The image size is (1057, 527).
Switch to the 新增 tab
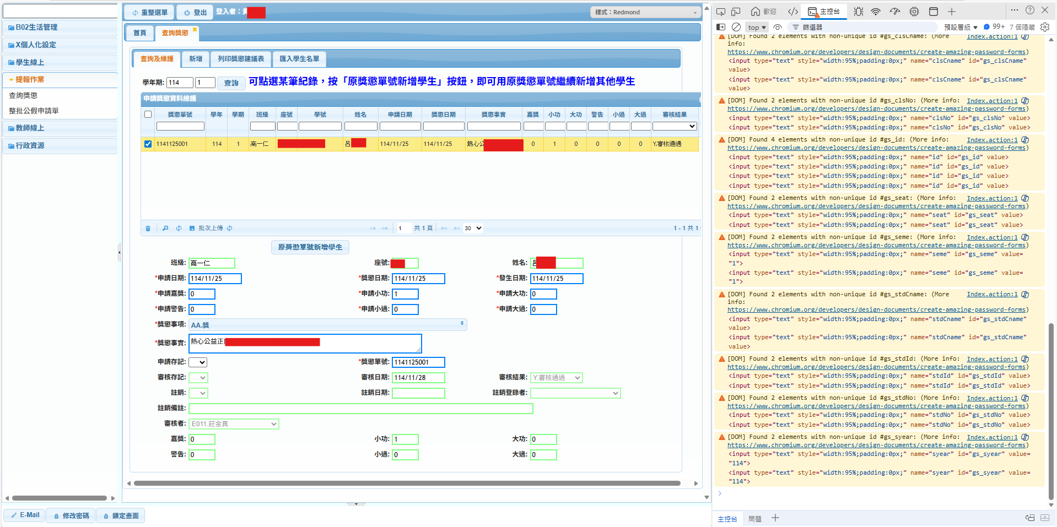(196, 59)
